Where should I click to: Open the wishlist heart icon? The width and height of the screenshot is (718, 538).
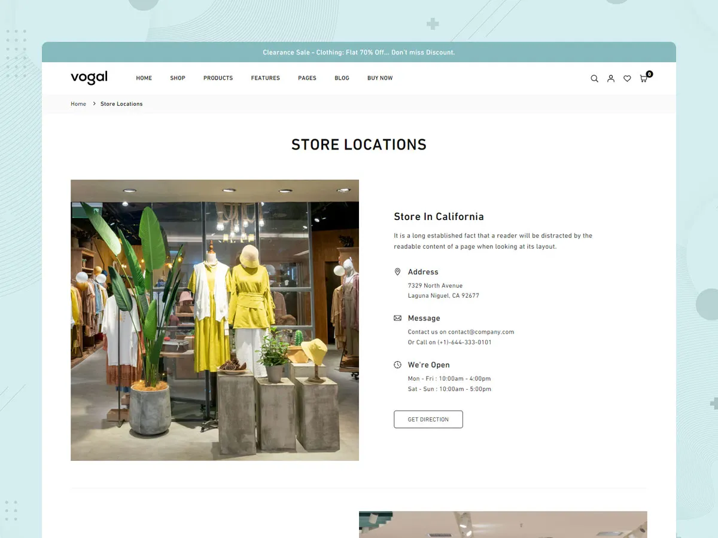[627, 78]
